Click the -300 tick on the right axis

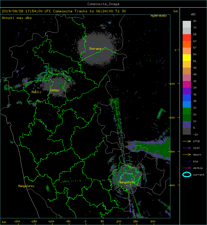point(171,152)
